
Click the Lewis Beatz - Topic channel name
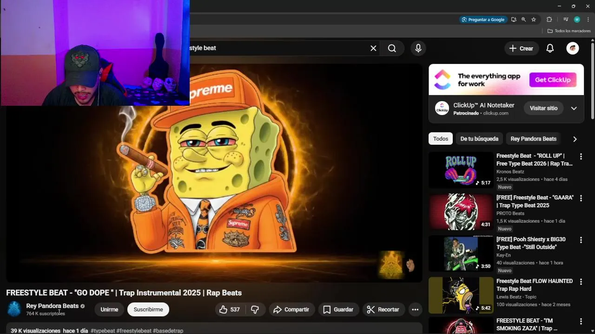coord(516,297)
